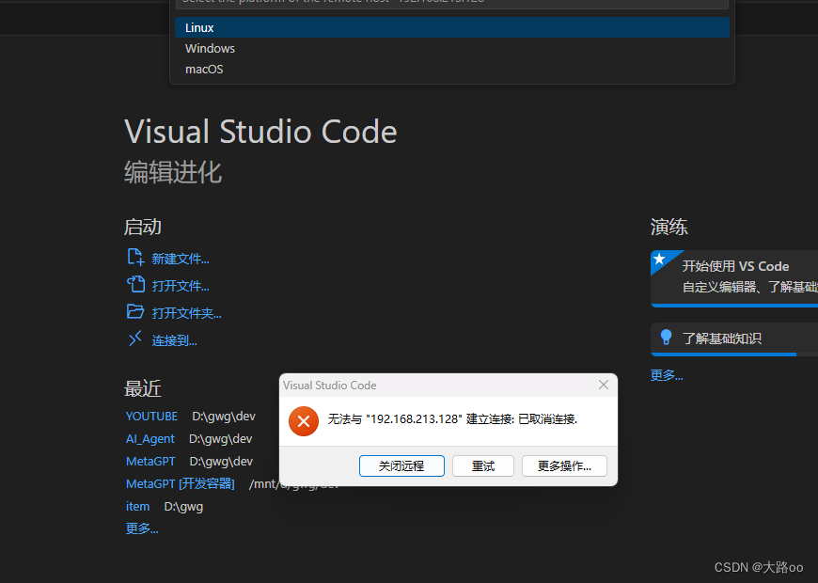
Task: Click the open file icon beside 打开文件
Action: click(x=135, y=285)
